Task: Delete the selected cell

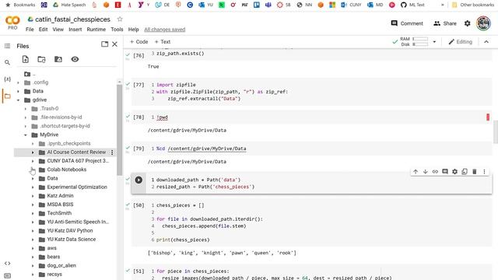Action: click(475, 172)
